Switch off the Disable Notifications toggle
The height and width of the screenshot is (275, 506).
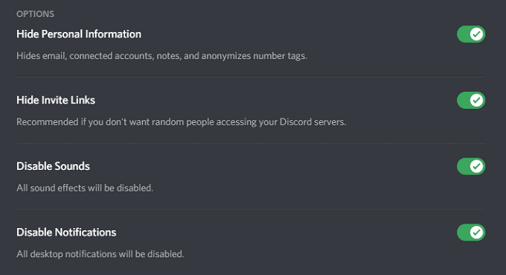[471, 233]
